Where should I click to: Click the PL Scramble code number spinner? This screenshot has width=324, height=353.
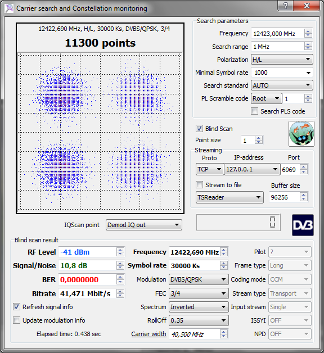(x=308, y=98)
